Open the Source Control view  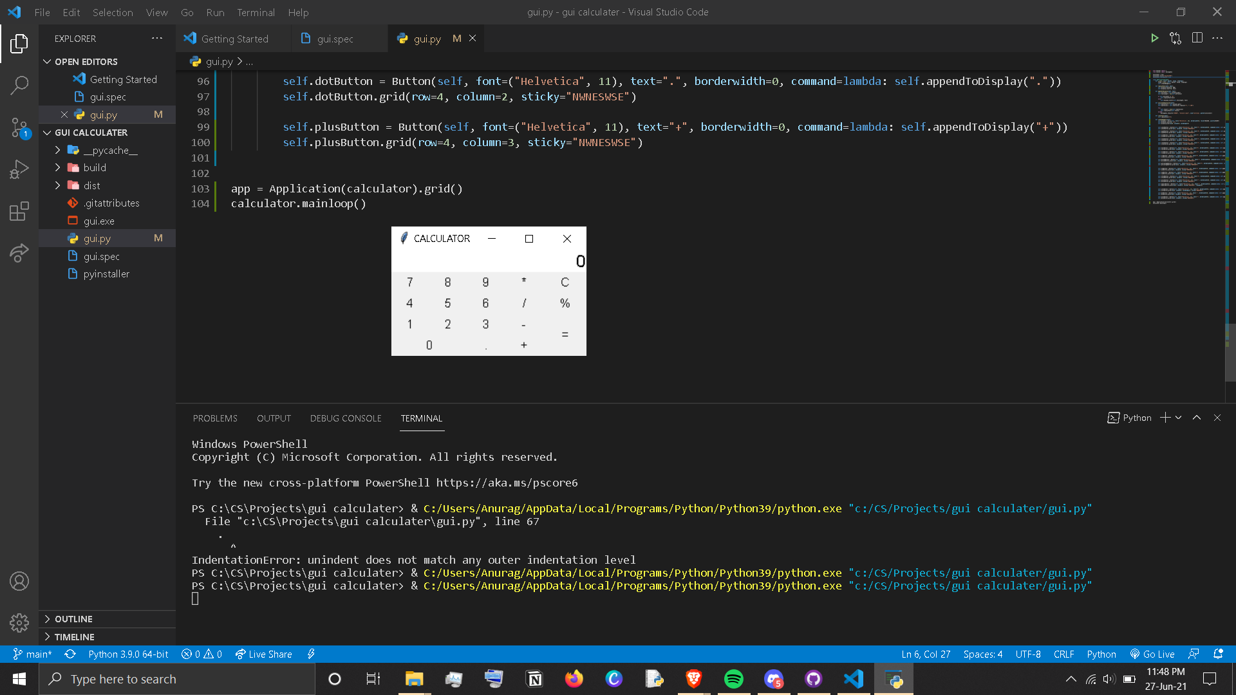pyautogui.click(x=19, y=127)
